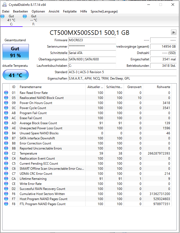
Task: Click the Eigenschaften field listing S.M.A.R.T.
Action: (x=122, y=78)
